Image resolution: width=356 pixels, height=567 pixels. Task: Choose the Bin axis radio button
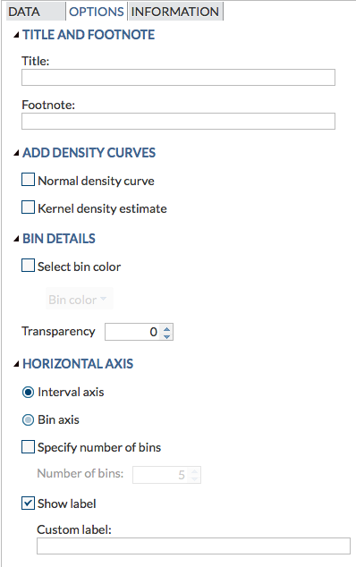pyautogui.click(x=29, y=420)
